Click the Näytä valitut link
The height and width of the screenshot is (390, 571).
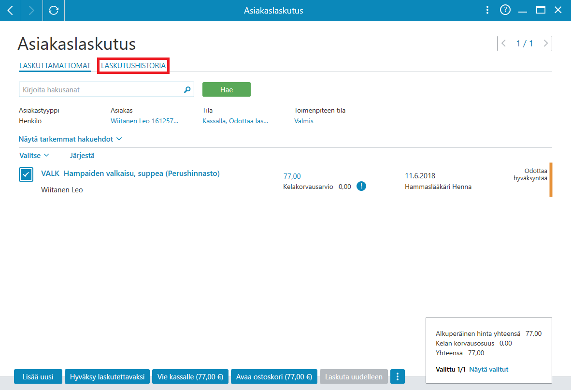click(489, 369)
